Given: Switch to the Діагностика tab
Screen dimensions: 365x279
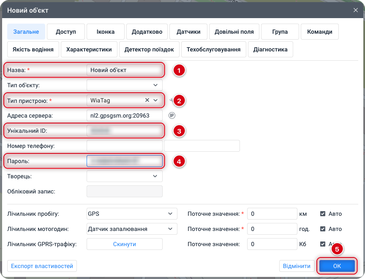Looking at the screenshot, I should [270, 49].
